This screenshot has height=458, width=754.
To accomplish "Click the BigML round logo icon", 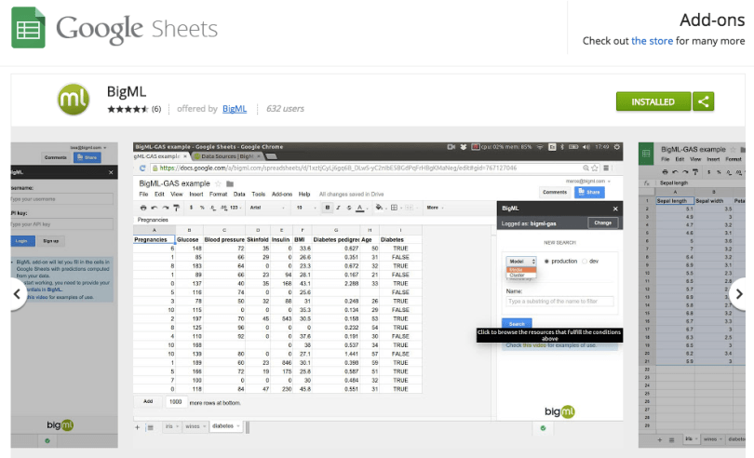I will tap(74, 101).
